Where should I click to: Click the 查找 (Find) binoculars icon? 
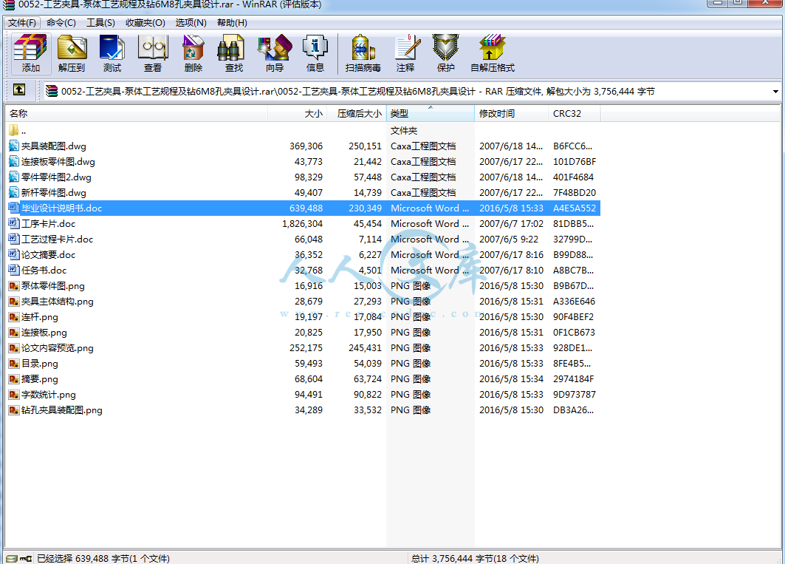[x=234, y=53]
